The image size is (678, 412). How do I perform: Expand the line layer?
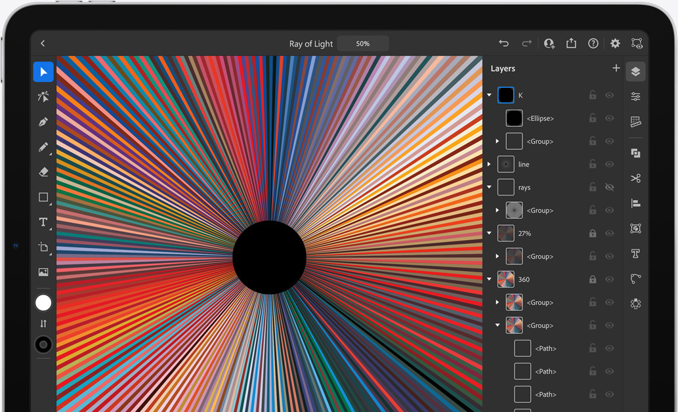point(489,164)
